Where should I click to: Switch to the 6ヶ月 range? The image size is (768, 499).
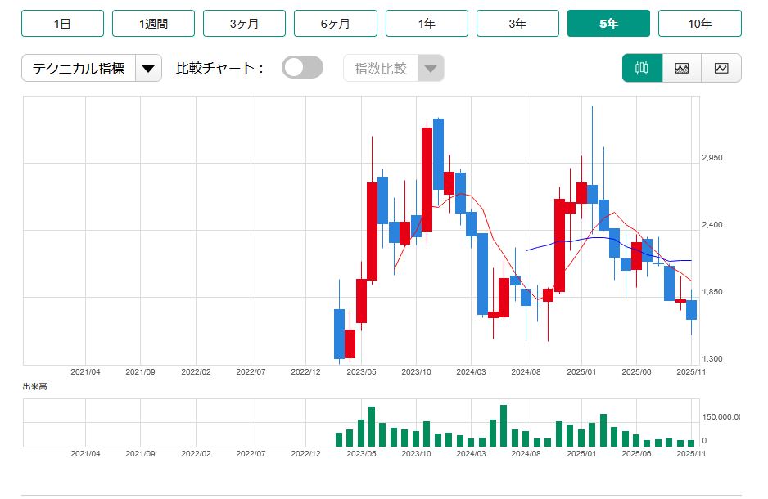point(335,24)
